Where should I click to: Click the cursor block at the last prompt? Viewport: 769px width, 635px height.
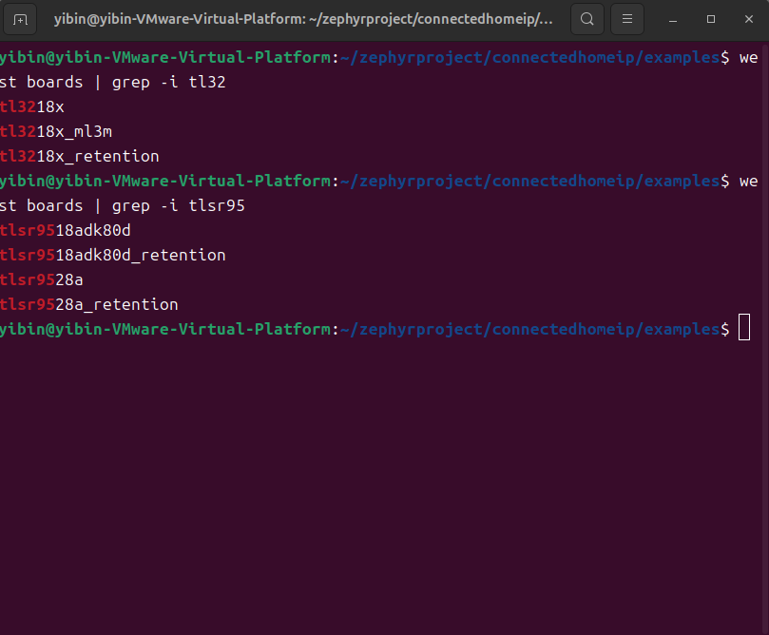(744, 327)
